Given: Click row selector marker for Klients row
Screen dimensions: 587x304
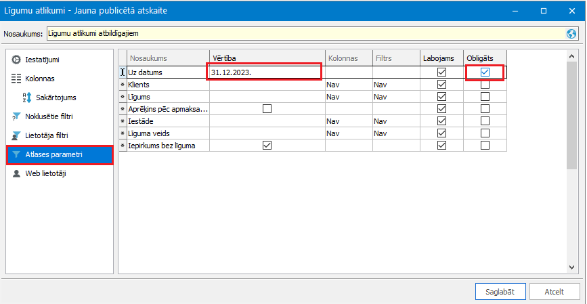Looking at the screenshot, I should click(123, 85).
